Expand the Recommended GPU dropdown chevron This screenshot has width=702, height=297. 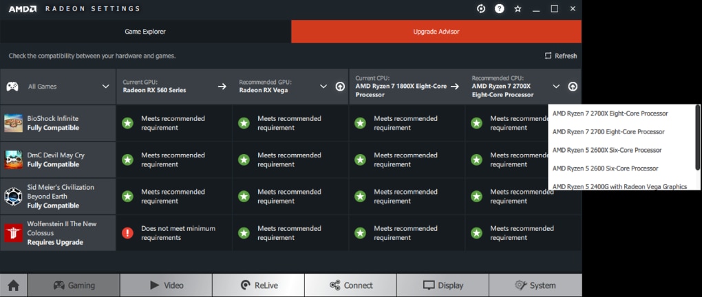click(323, 87)
